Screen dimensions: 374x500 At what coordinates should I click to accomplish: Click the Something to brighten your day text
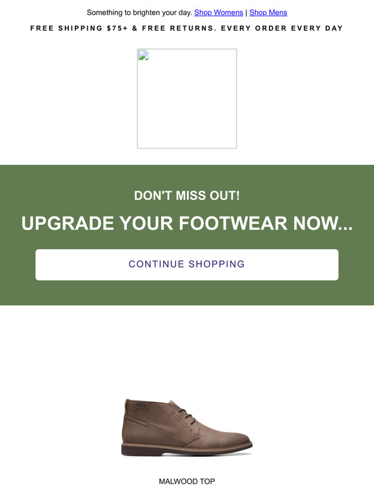coord(139,12)
